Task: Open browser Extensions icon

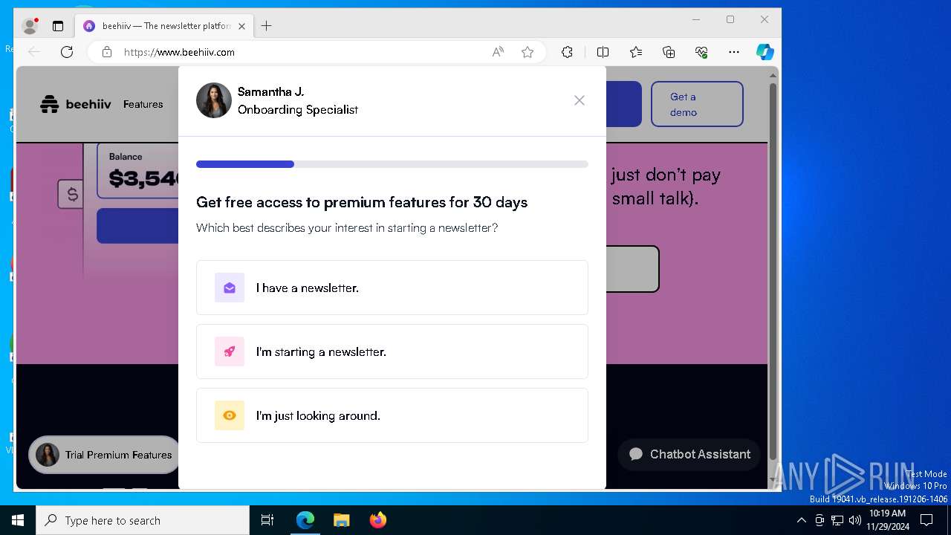Action: [x=567, y=52]
